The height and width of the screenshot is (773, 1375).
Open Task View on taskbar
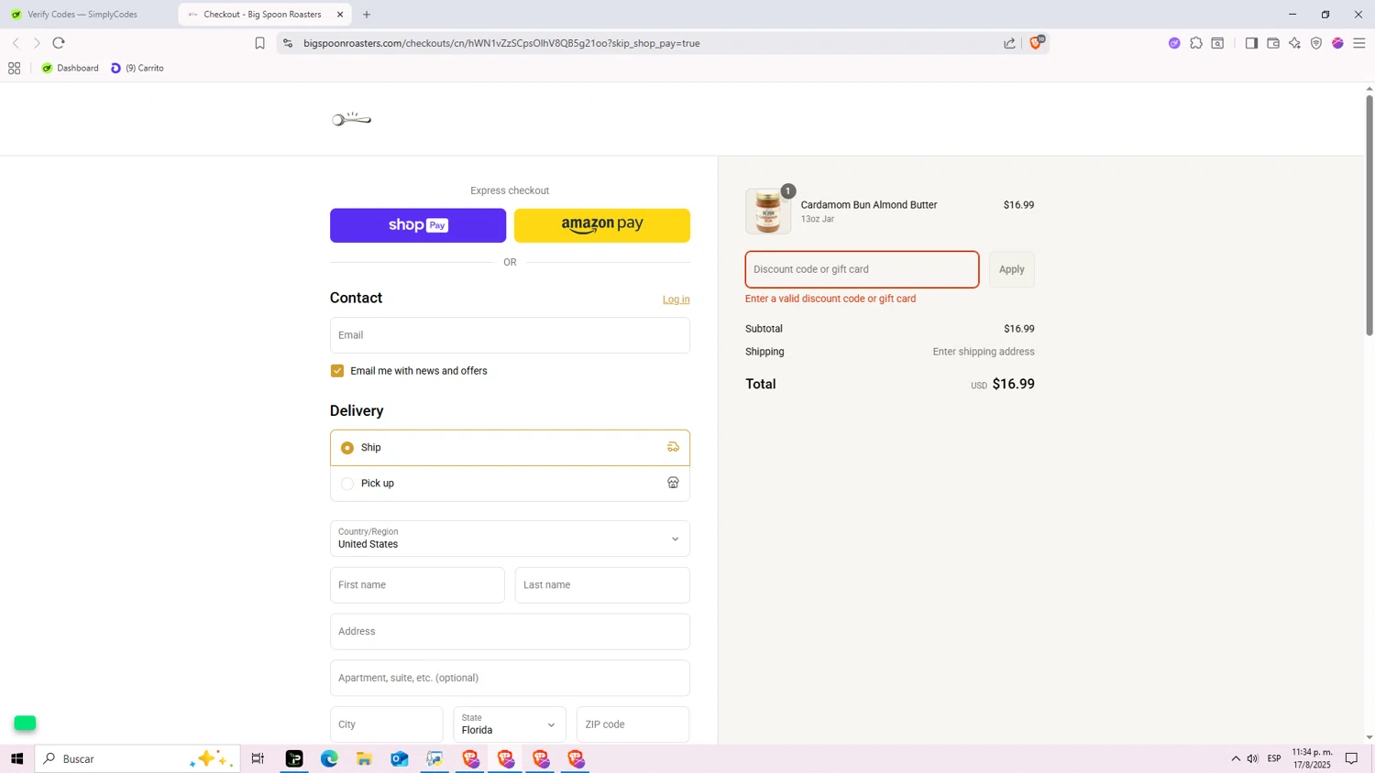point(258,758)
